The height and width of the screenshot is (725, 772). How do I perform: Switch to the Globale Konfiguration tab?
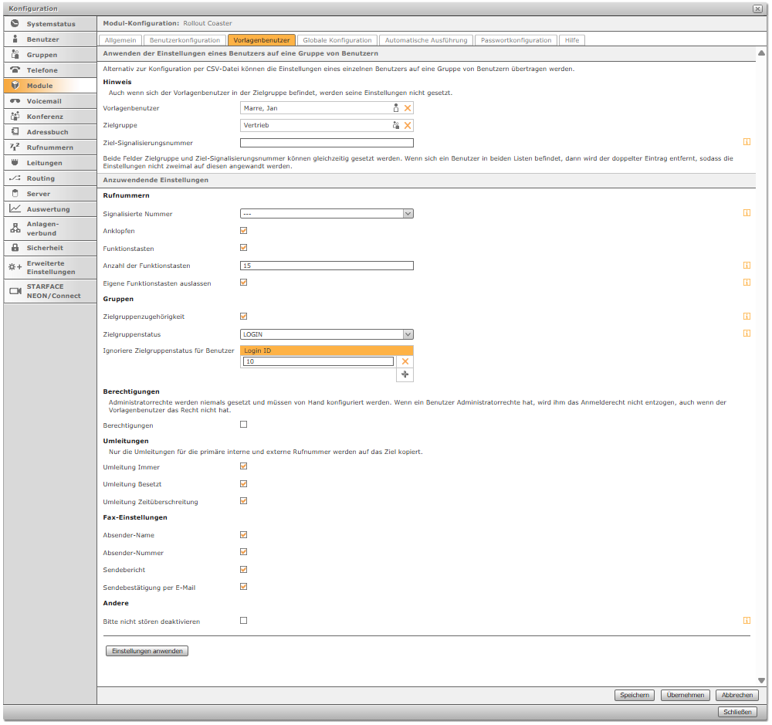337,40
